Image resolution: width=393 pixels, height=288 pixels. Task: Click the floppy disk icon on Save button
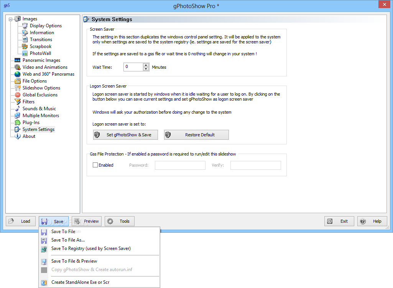coord(44,221)
